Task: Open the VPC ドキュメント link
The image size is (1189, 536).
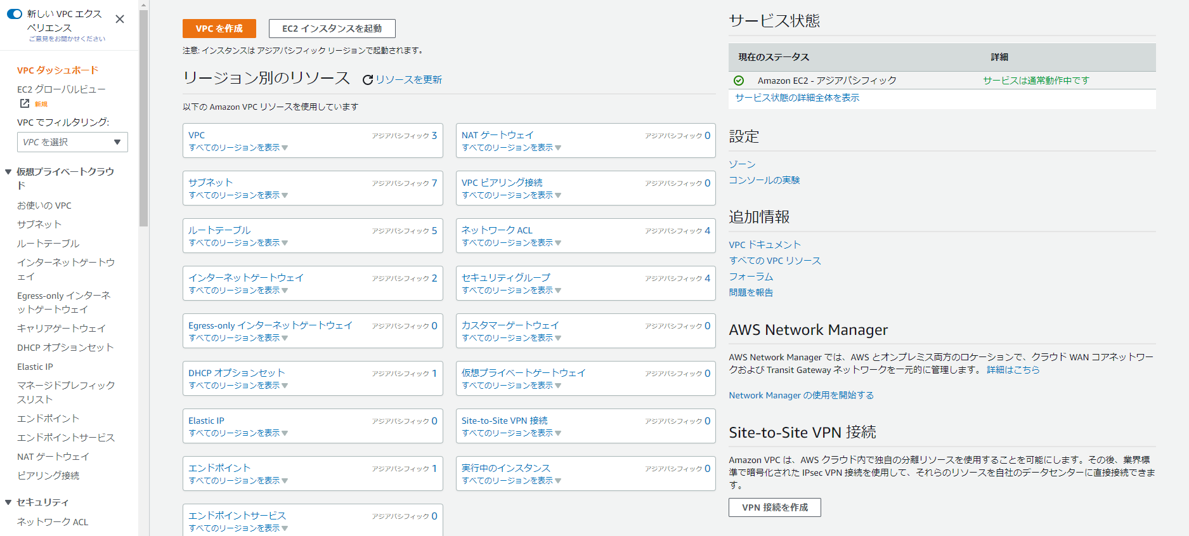Action: (765, 245)
